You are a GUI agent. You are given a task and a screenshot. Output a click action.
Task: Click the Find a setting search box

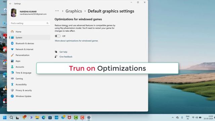[x=30, y=23]
